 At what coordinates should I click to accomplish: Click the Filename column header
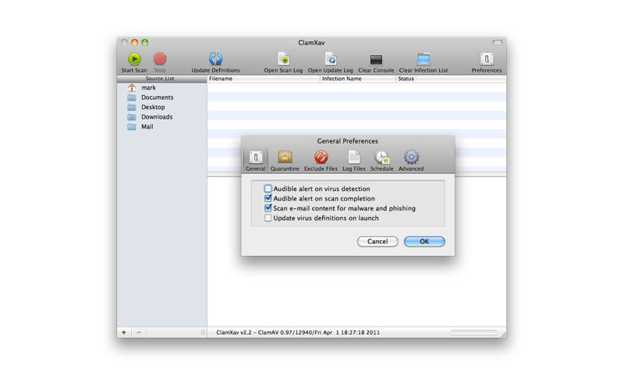264,79
